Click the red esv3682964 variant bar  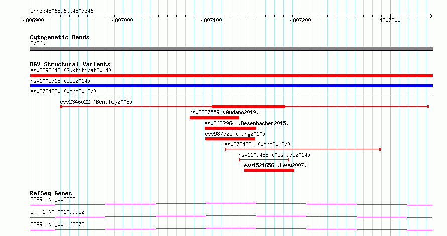pyautogui.click(x=231, y=128)
